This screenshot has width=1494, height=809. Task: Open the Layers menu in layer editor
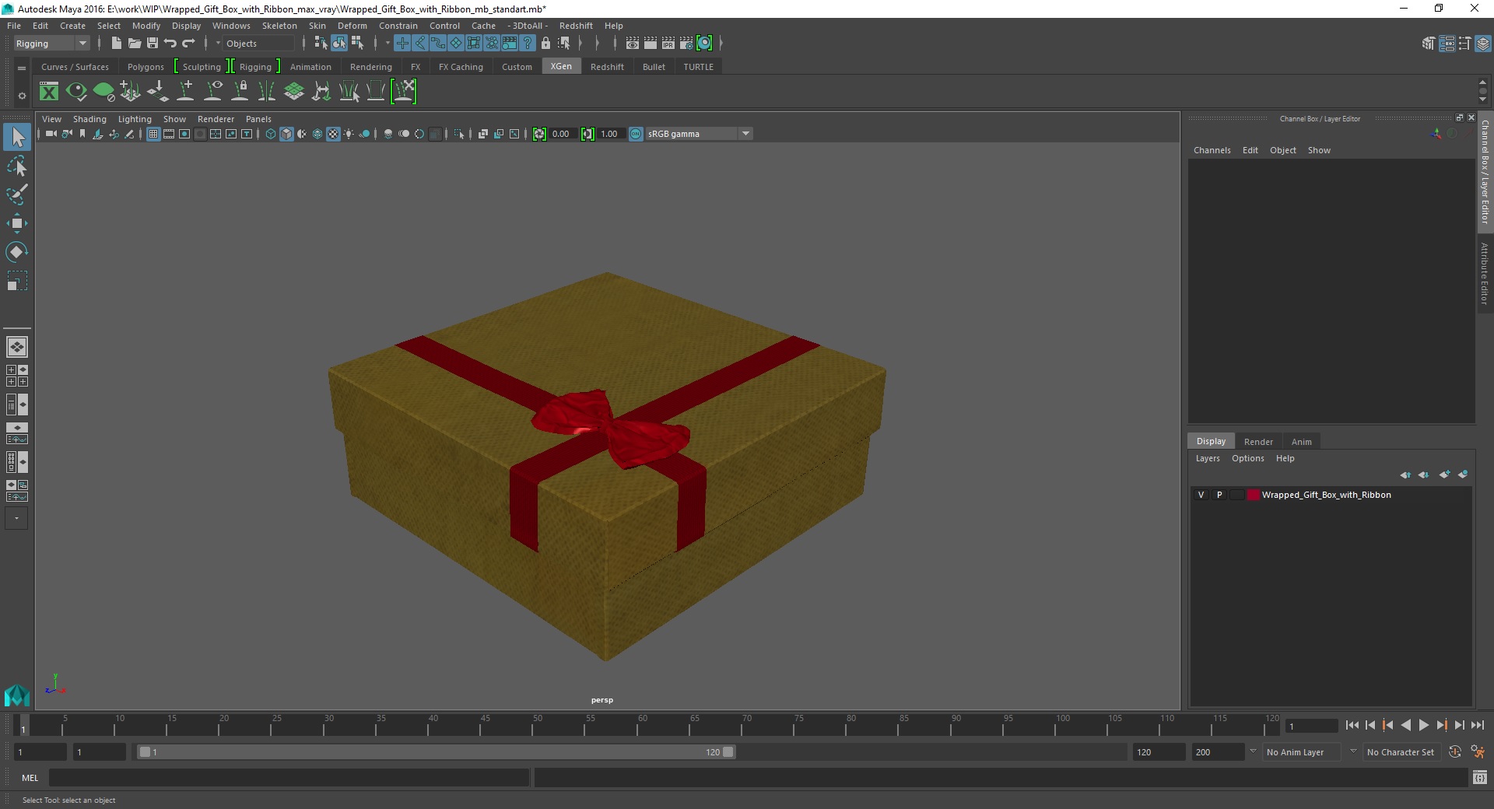pyautogui.click(x=1208, y=458)
